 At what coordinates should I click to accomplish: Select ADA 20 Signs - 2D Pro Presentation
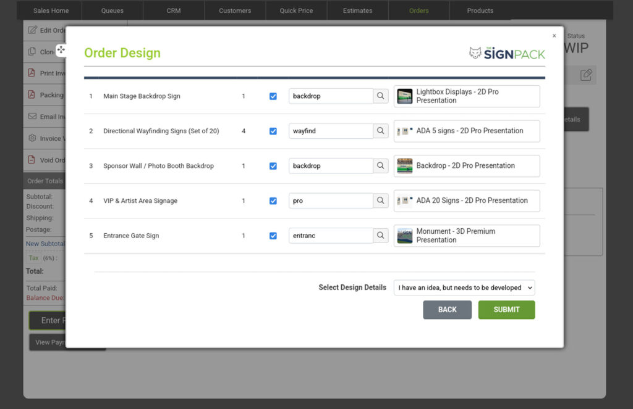pyautogui.click(x=467, y=200)
